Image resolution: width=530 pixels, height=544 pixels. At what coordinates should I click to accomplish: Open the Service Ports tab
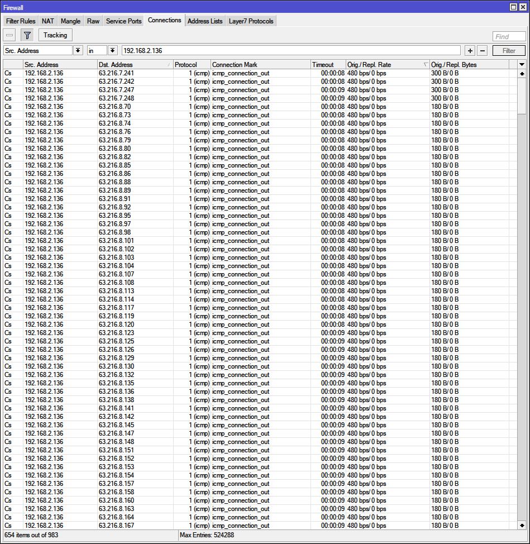[x=123, y=21]
